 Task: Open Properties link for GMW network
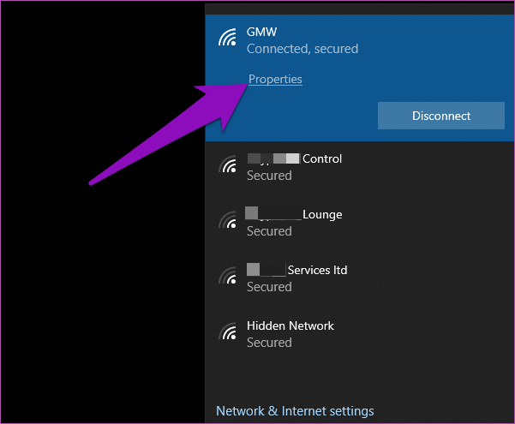pos(275,79)
